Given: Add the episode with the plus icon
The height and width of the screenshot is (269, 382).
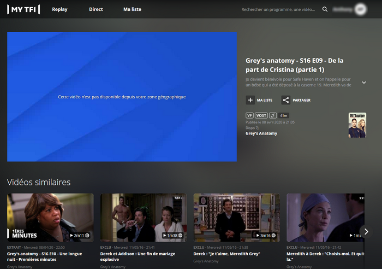Looking at the screenshot, I should coord(250,100).
